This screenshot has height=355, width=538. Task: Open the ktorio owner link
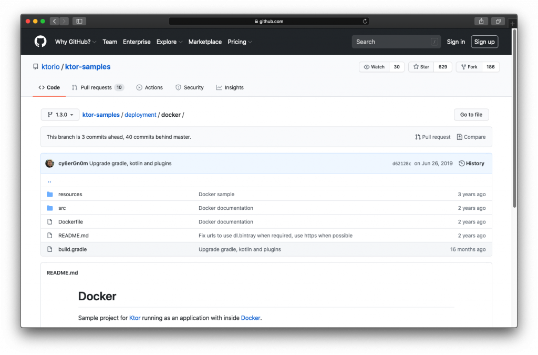click(50, 67)
